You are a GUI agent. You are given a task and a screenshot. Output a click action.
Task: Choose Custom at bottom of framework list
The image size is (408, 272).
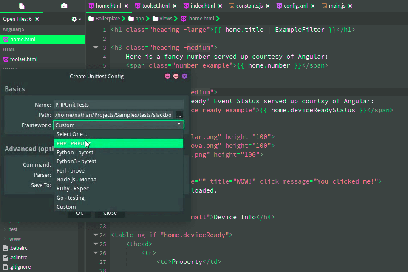[x=119, y=207]
